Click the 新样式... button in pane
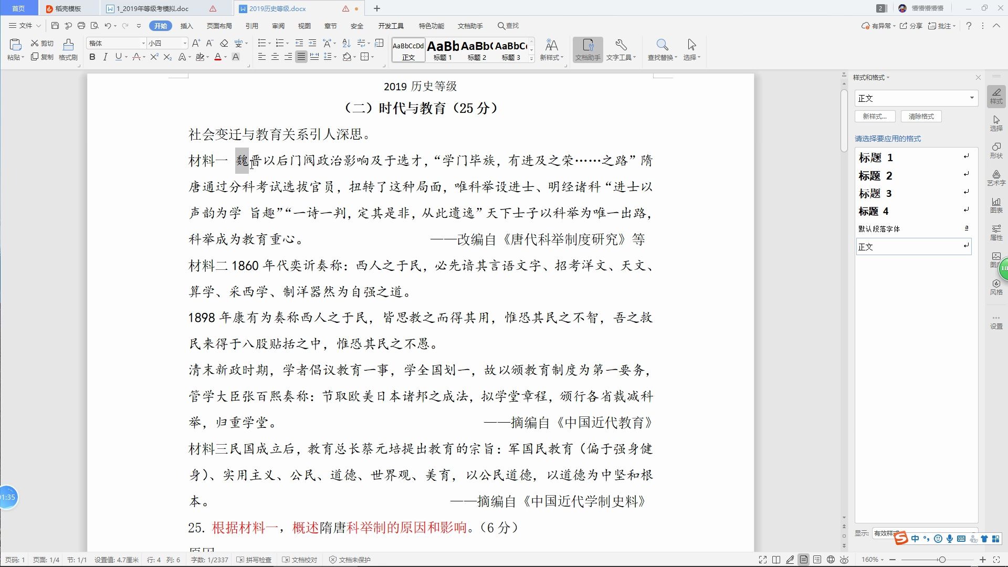This screenshot has width=1008, height=567. 875,117
